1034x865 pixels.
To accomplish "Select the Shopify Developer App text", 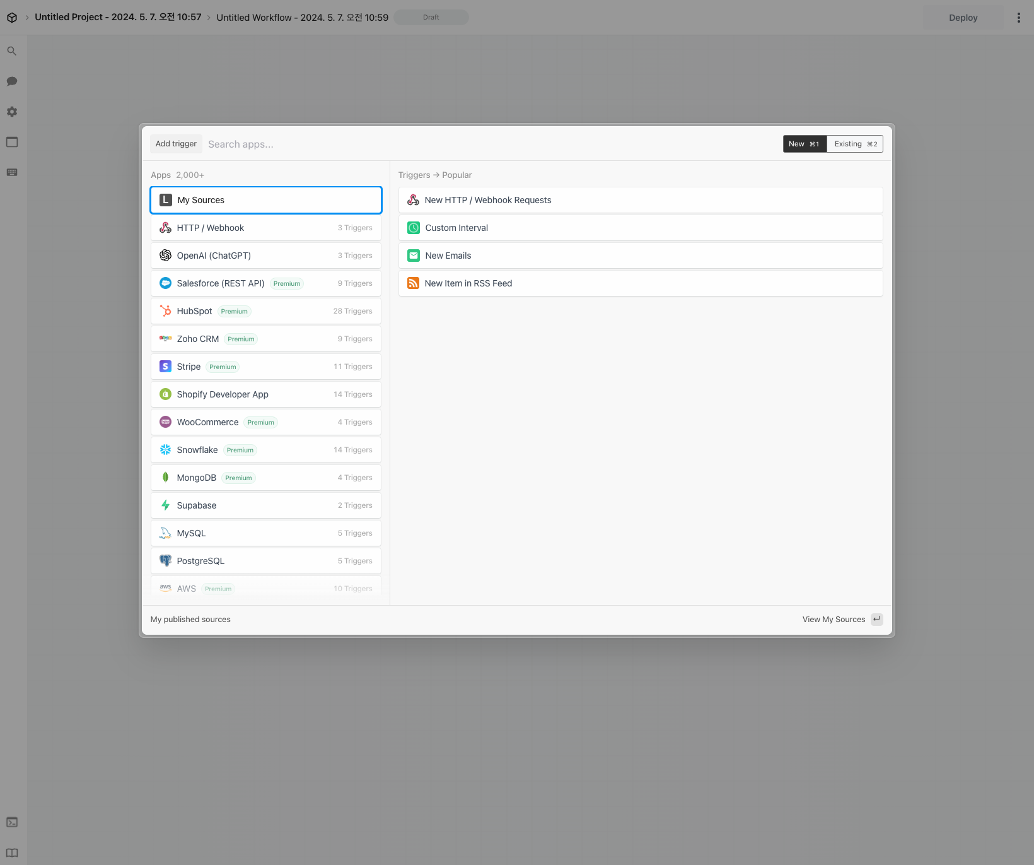I will pyautogui.click(x=223, y=394).
